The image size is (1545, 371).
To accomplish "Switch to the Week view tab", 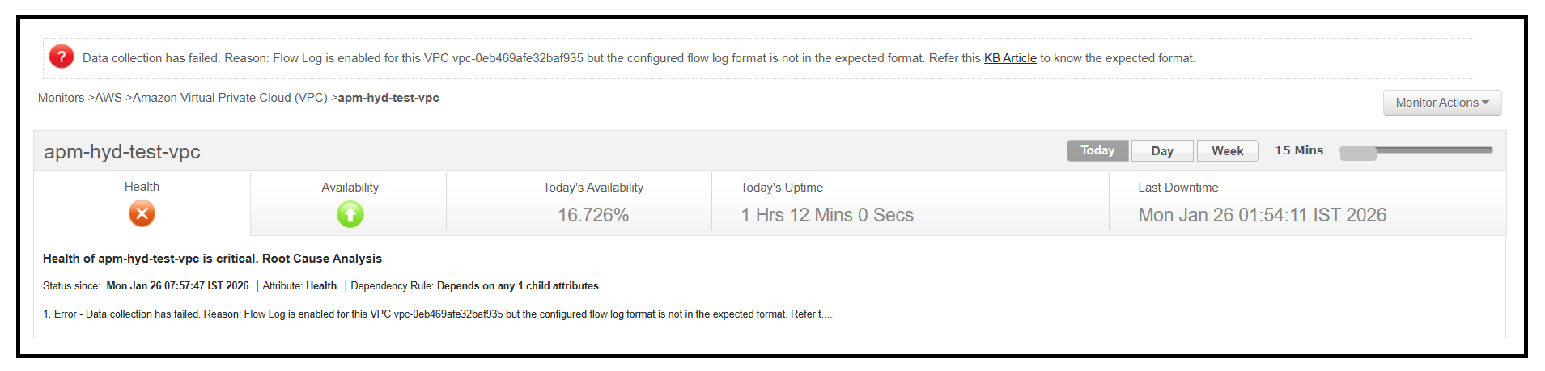I will point(1227,151).
